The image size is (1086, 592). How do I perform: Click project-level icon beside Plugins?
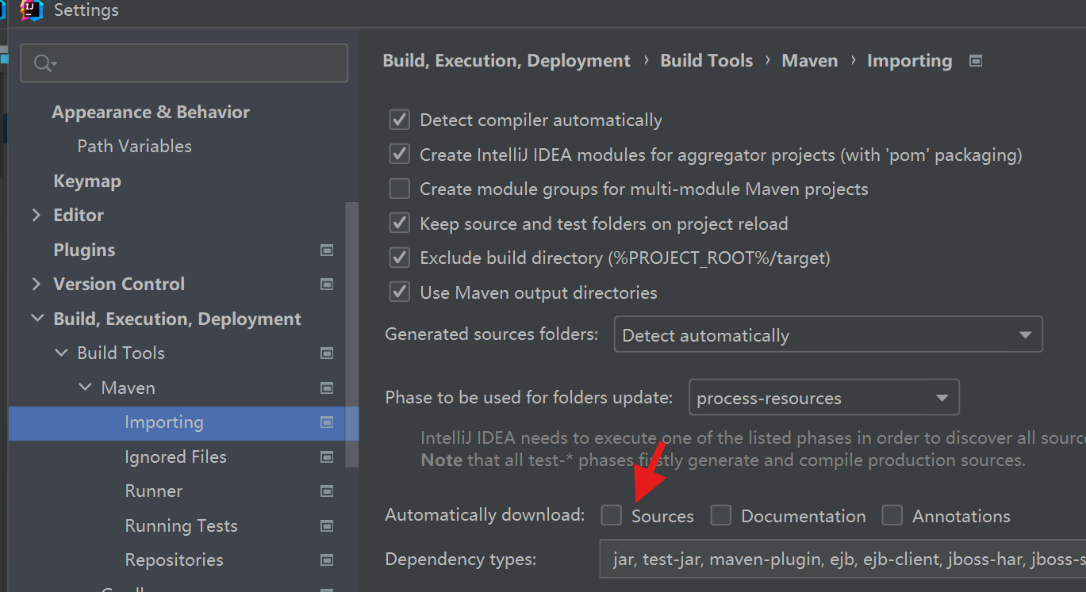coord(327,250)
